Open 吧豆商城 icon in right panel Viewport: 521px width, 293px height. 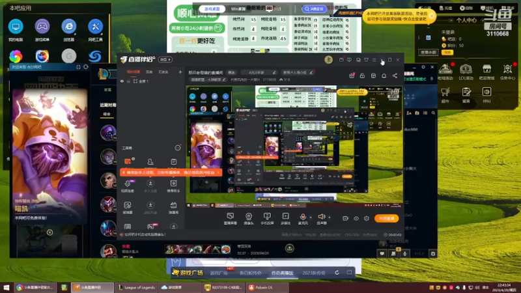click(486, 72)
